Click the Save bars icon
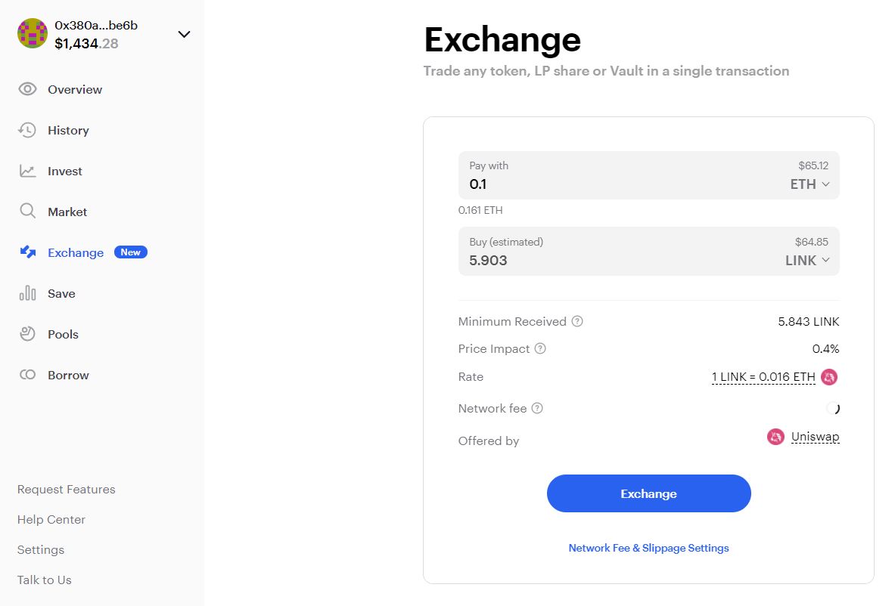Viewport: 895px width, 606px height. (x=28, y=293)
